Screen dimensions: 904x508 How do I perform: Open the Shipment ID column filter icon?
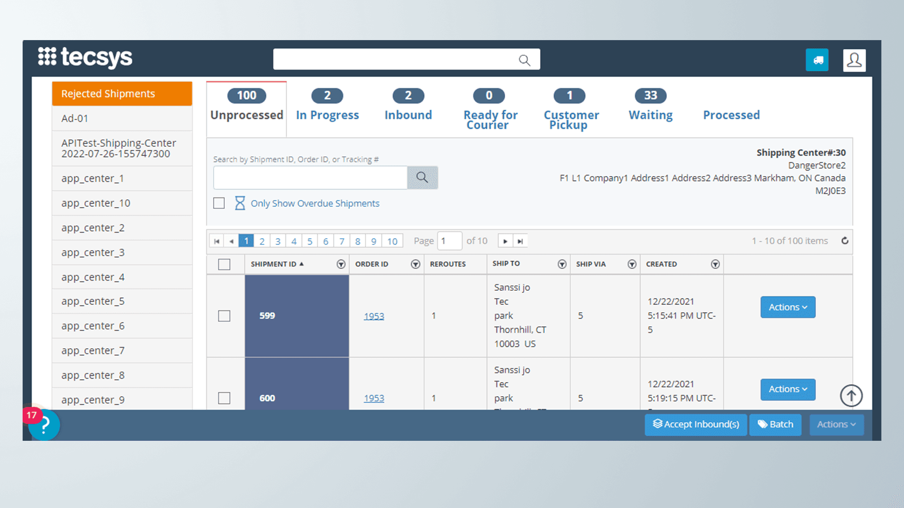click(x=341, y=264)
